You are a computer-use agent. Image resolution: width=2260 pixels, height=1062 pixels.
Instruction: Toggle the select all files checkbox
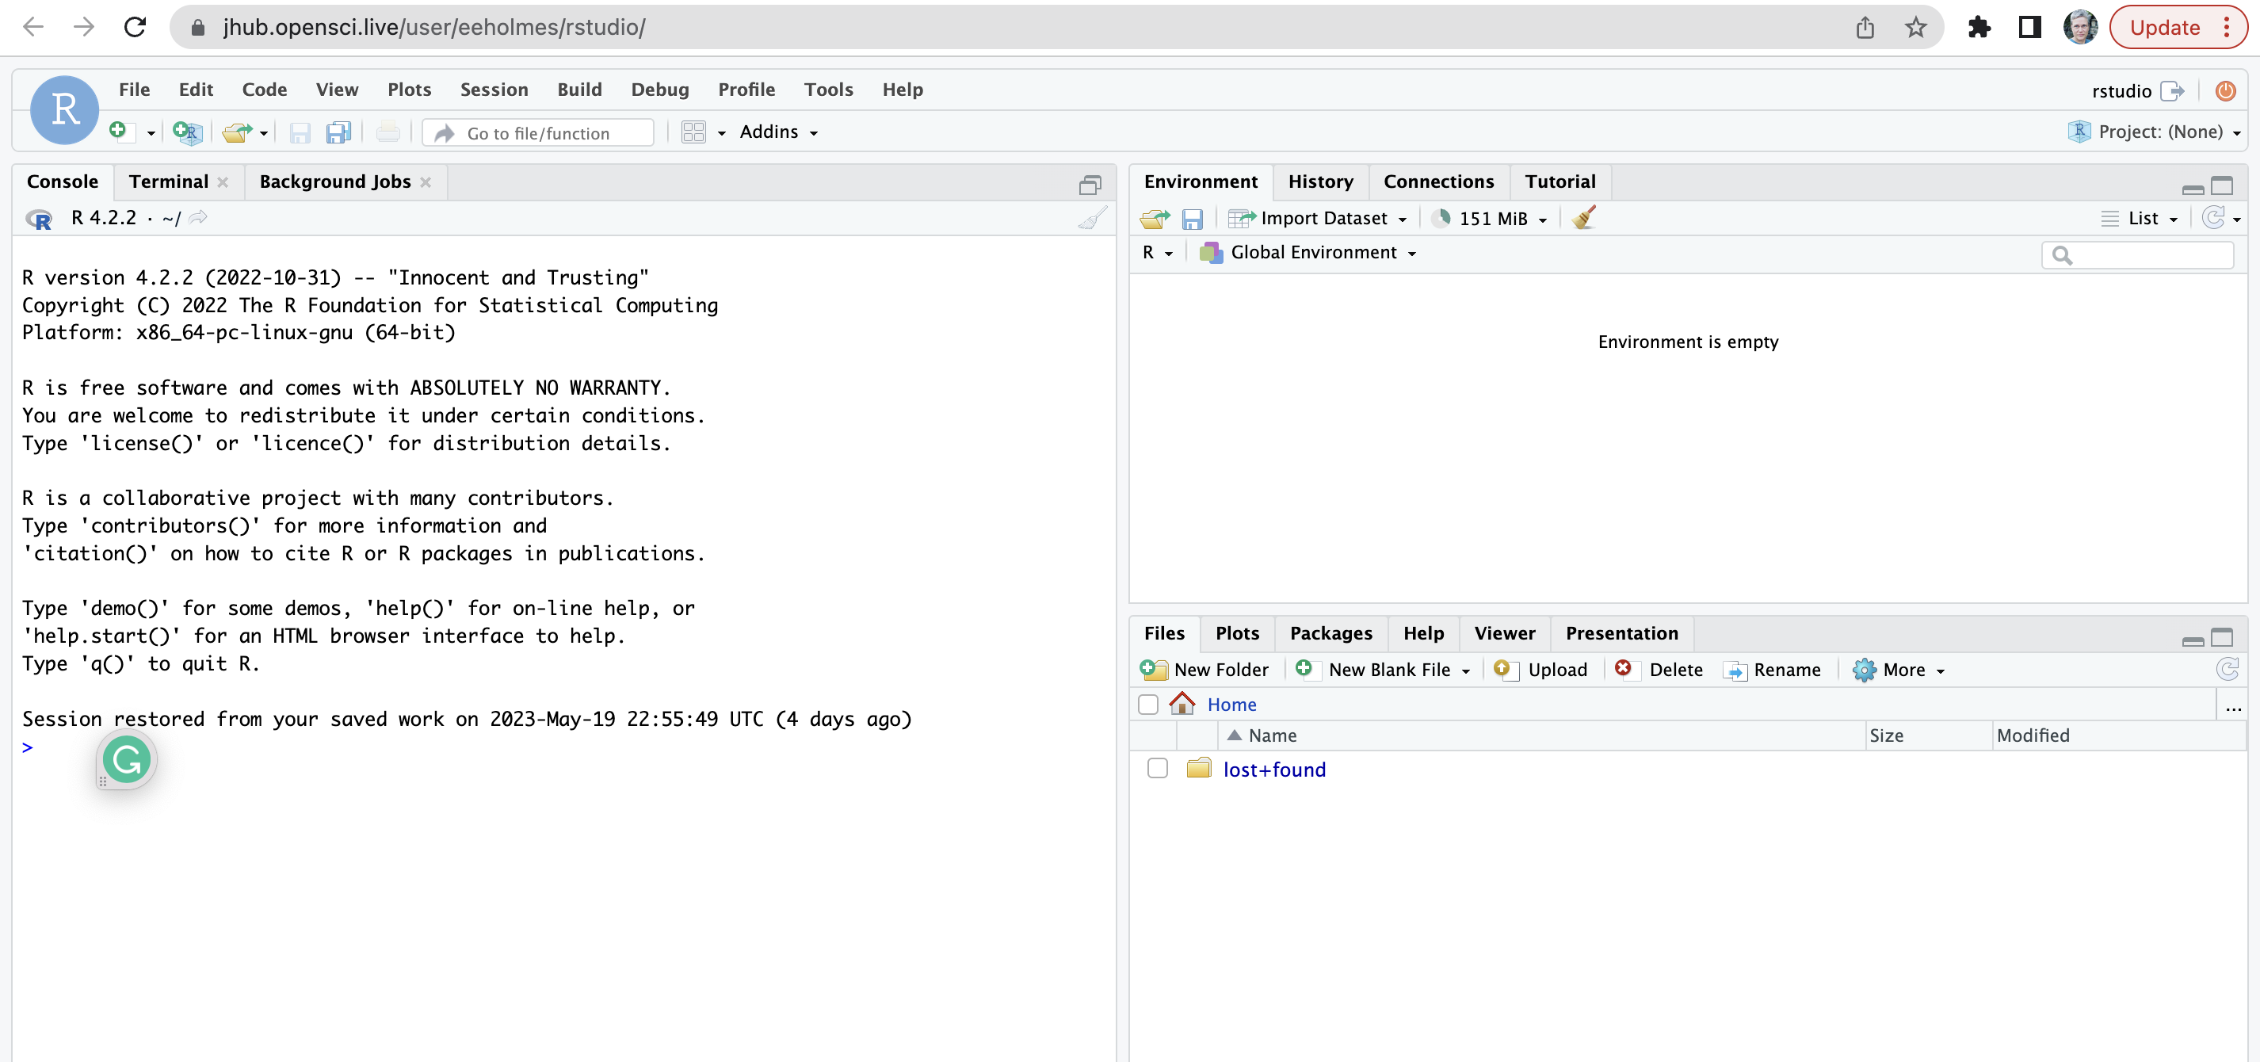click(x=1147, y=704)
